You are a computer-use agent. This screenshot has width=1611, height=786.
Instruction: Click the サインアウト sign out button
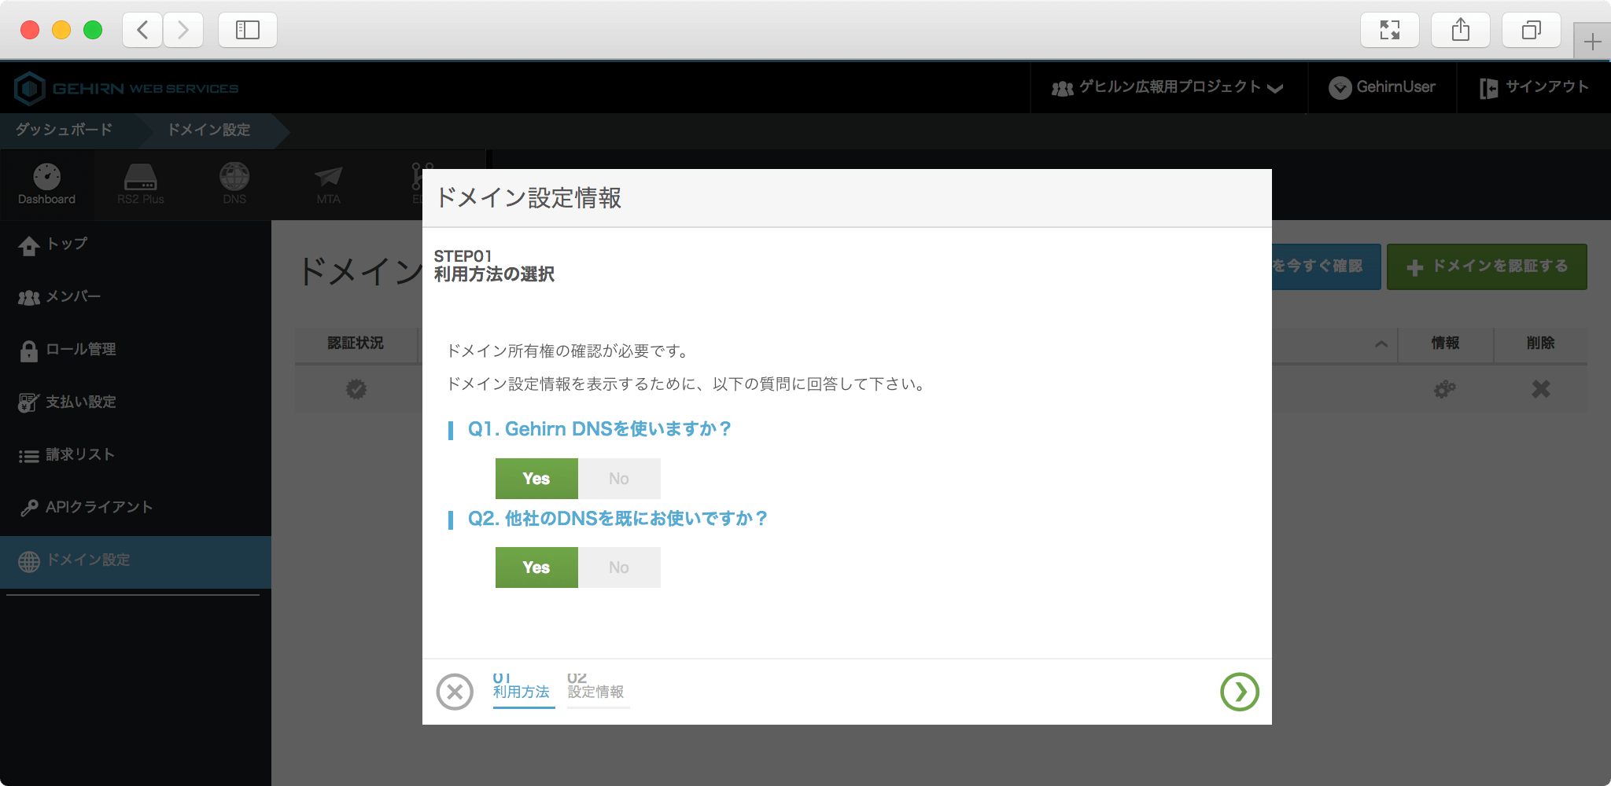1534,87
